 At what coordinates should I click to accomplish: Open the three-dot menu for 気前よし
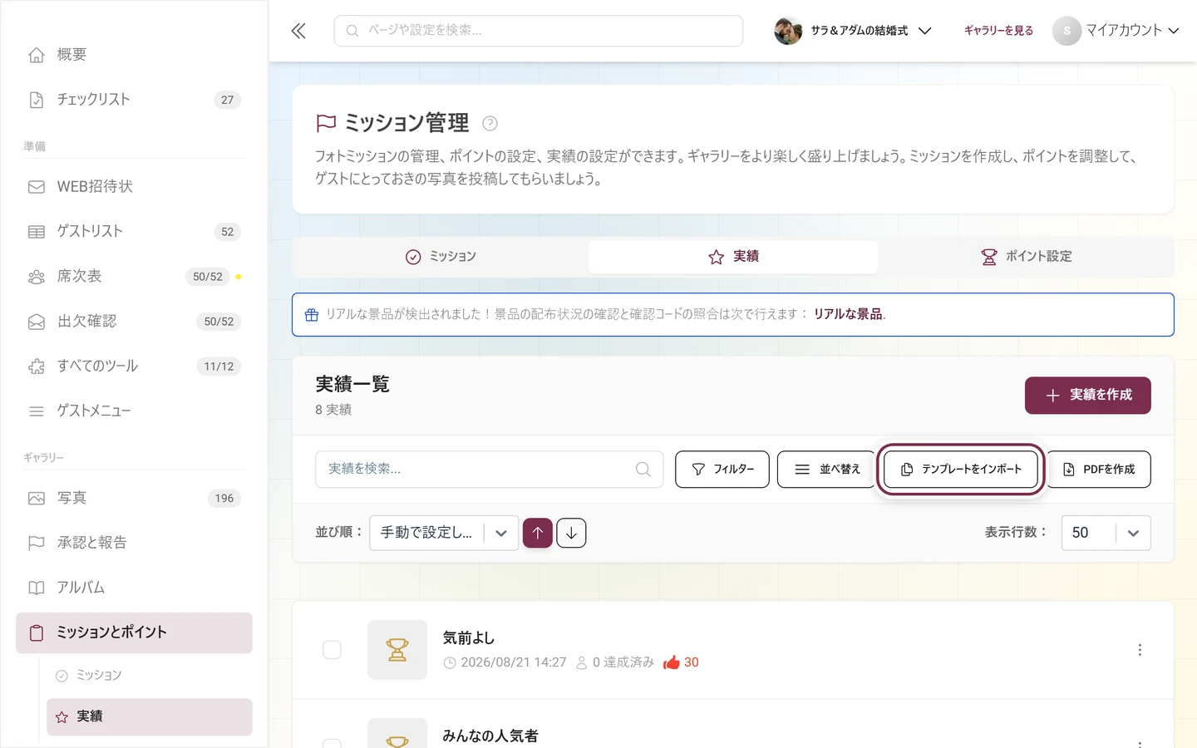[x=1140, y=650]
